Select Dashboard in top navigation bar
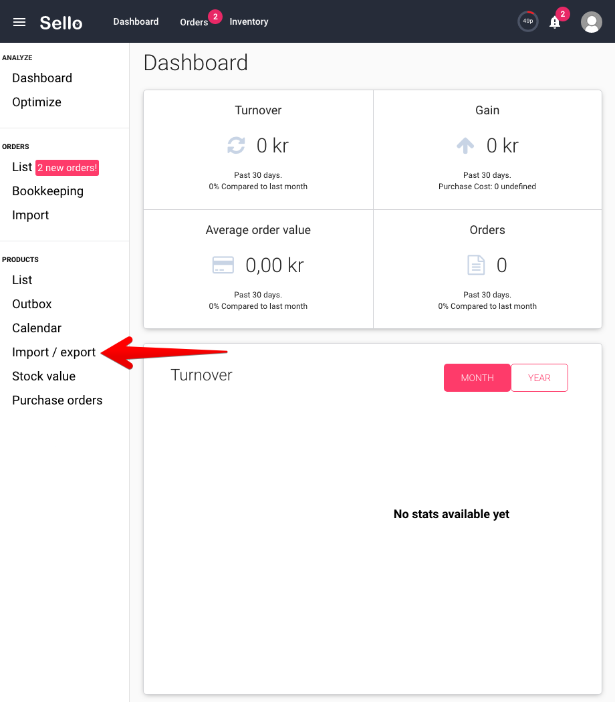This screenshot has height=702, width=615. point(136,21)
